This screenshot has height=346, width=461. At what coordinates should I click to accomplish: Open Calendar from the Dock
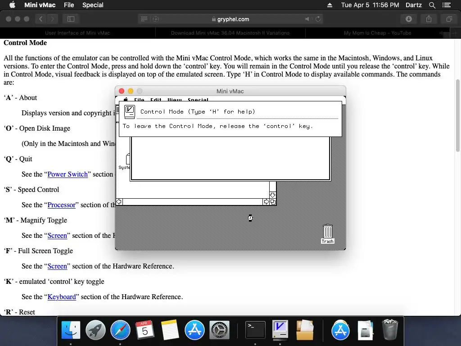(x=145, y=329)
